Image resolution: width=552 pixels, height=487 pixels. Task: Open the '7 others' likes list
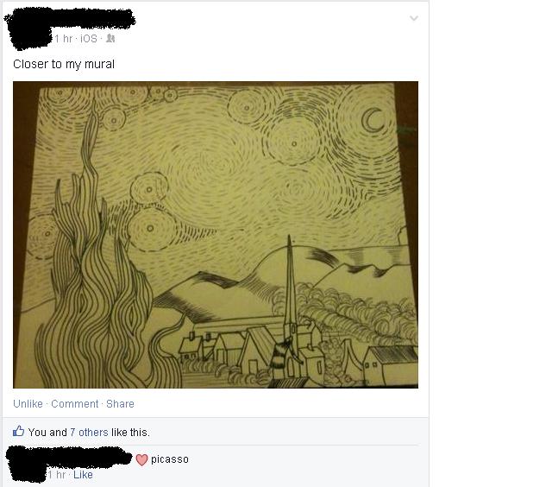click(89, 432)
